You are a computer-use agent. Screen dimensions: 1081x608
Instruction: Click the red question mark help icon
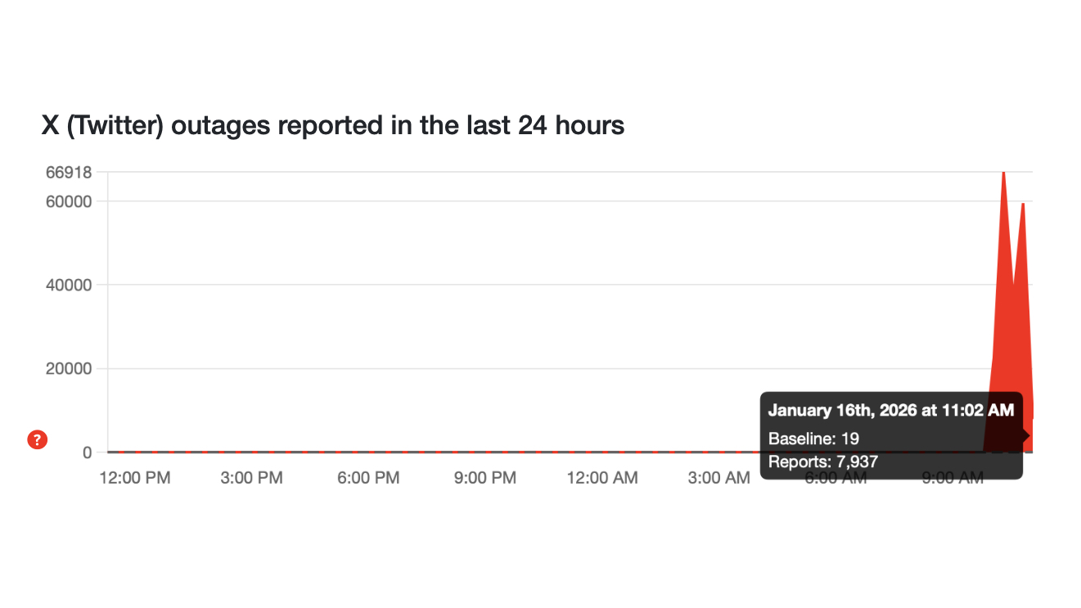tap(37, 439)
